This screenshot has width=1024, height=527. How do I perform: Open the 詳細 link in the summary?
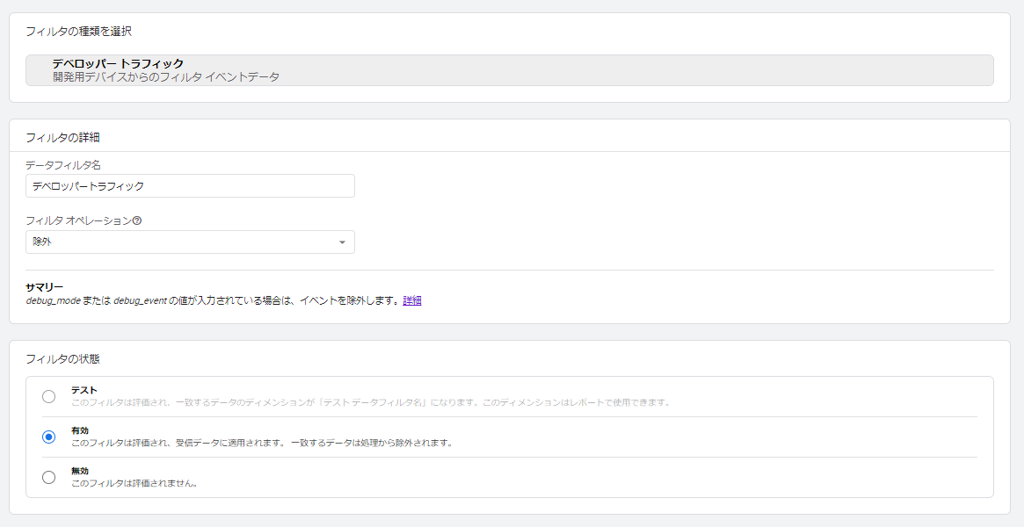(412, 300)
